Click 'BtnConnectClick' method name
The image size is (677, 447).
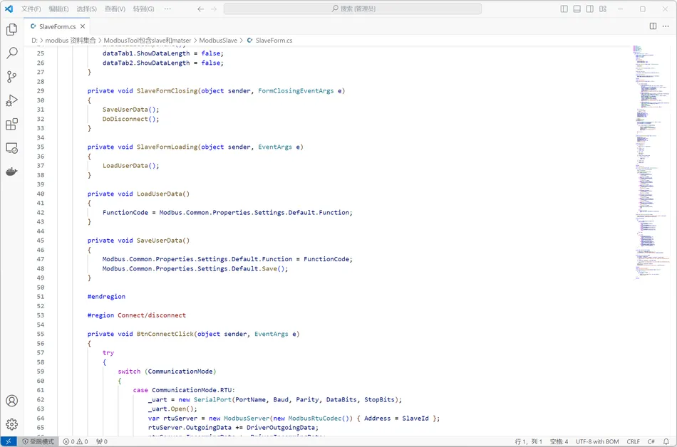point(165,334)
